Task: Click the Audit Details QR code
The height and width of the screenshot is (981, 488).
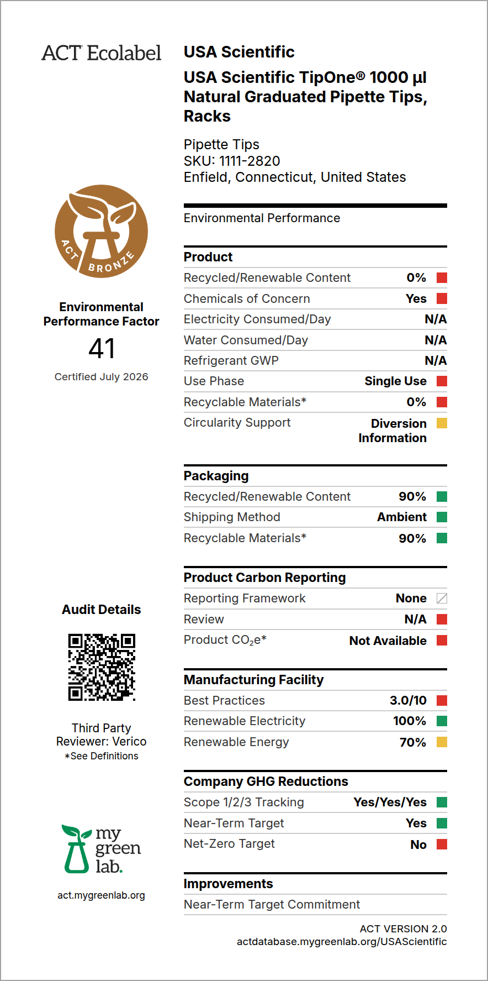Action: (x=102, y=667)
